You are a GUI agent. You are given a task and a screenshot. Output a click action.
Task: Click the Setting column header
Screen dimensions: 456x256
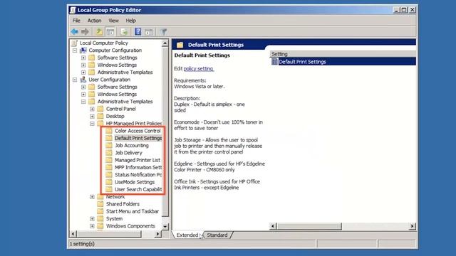pyautogui.click(x=343, y=54)
